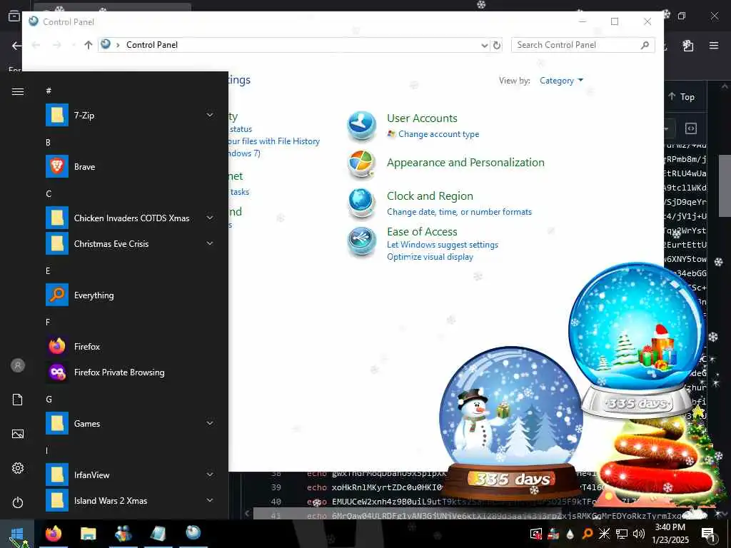This screenshot has width=731, height=548.
Task: Launch Brave from the Start menu
Action: 130,167
